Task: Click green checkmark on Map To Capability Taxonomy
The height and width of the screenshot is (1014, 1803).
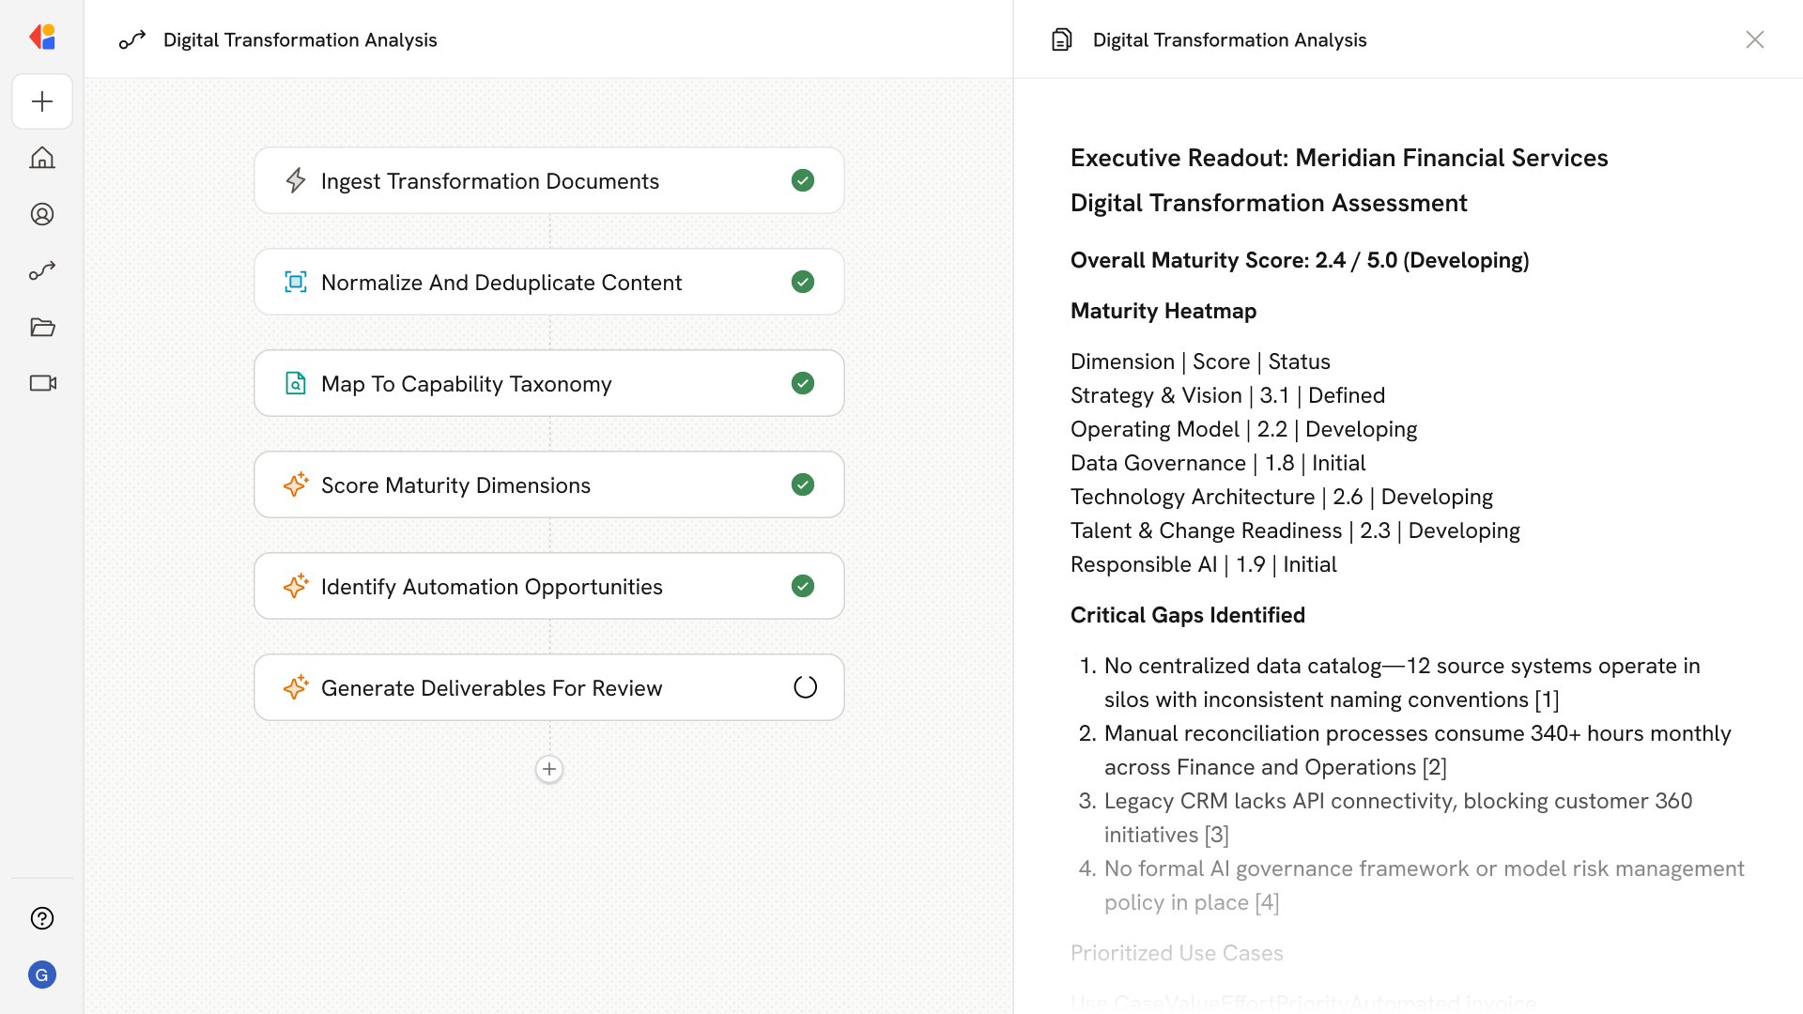Action: [803, 383]
